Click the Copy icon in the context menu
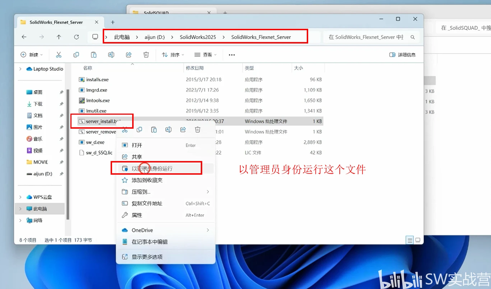The image size is (491, 289). [139, 130]
